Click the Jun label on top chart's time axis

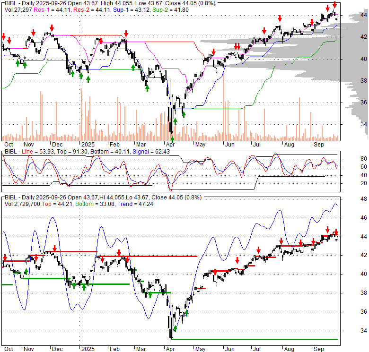pyautogui.click(x=230, y=145)
